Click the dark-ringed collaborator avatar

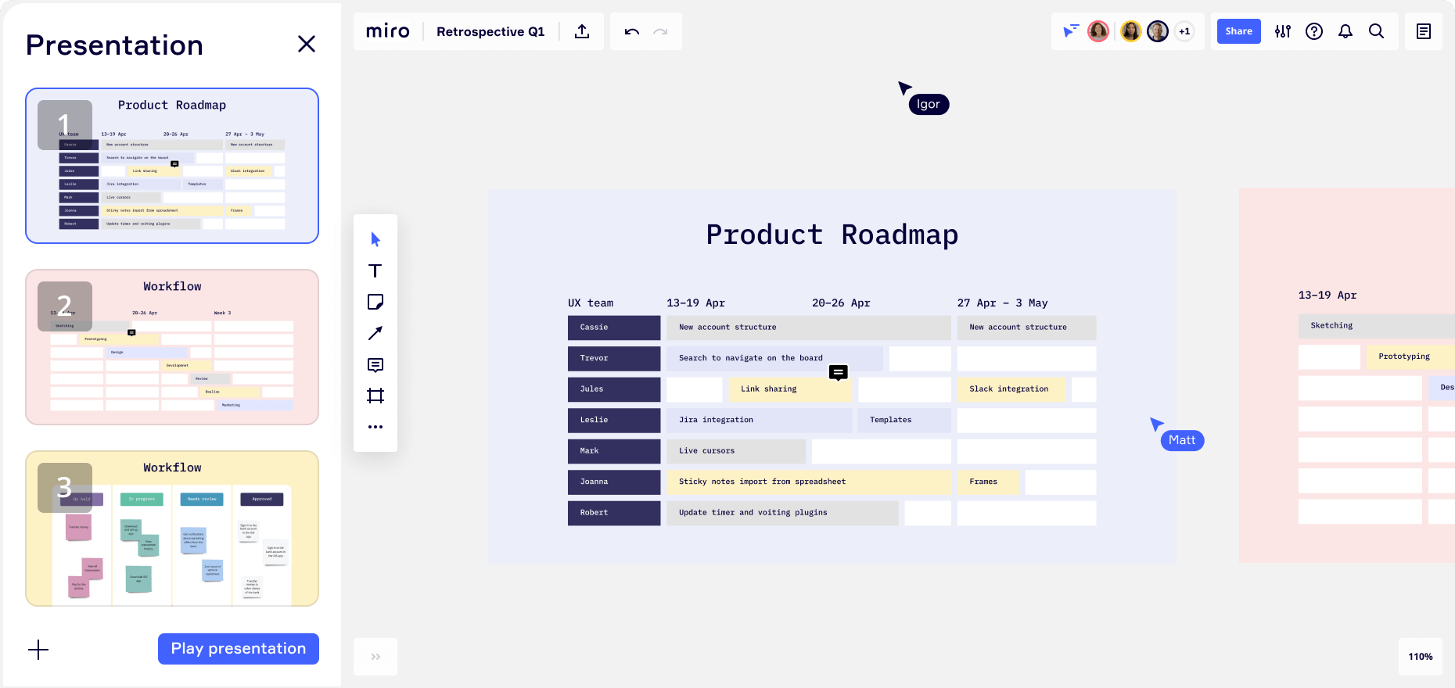click(x=1158, y=31)
